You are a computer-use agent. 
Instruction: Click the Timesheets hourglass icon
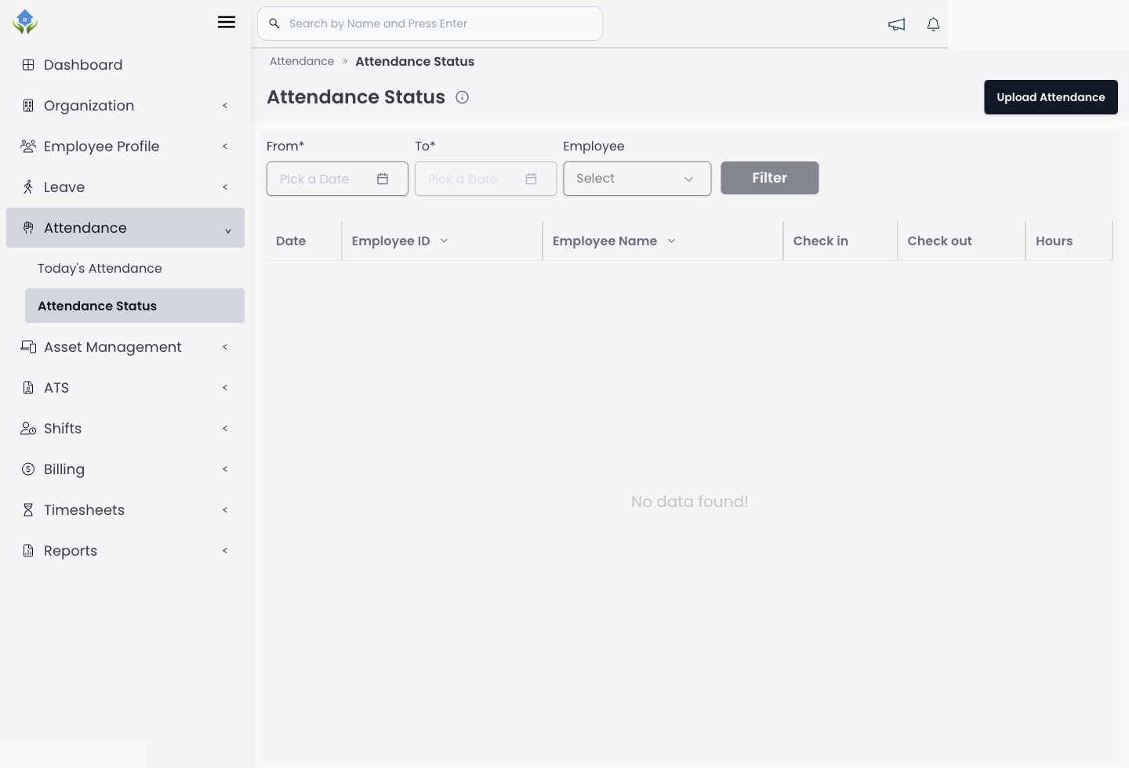28,509
